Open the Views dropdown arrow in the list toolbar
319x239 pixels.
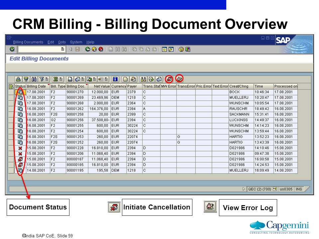[83, 79]
